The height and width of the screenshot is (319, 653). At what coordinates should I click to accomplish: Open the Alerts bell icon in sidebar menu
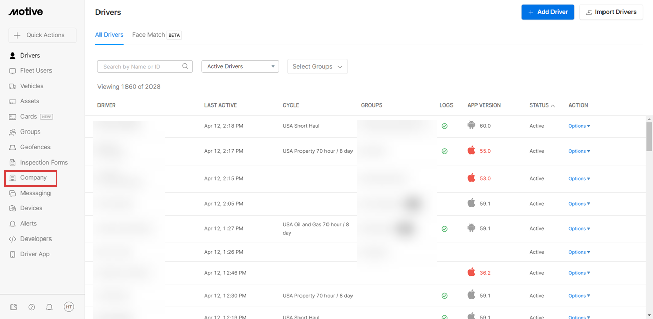[x=13, y=224]
